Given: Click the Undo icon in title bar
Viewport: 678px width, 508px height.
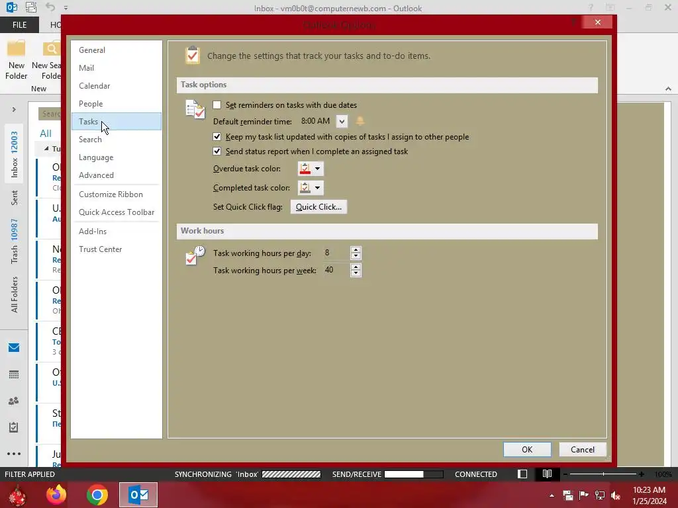Looking at the screenshot, I should [x=50, y=7].
